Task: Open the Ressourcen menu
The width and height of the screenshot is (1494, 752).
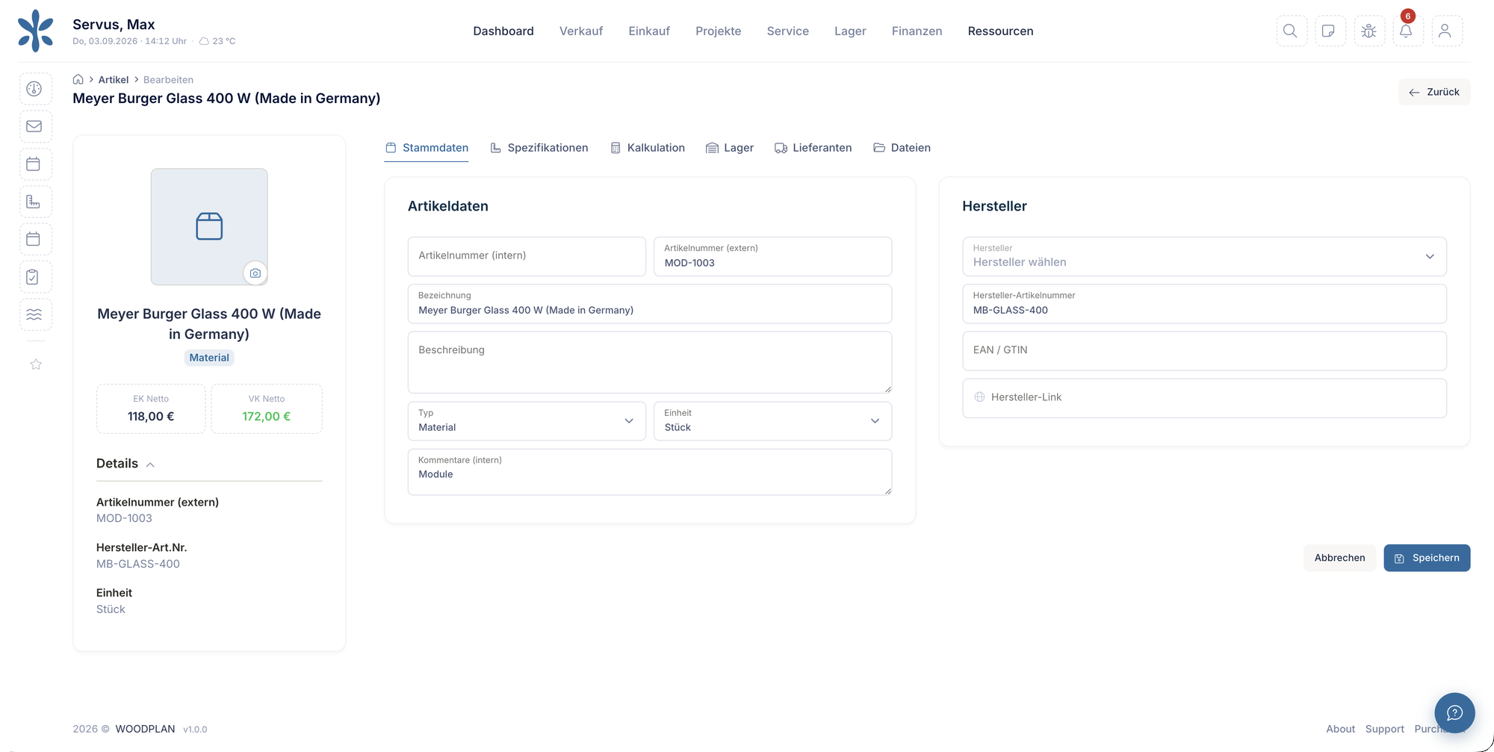Action: [1000, 31]
